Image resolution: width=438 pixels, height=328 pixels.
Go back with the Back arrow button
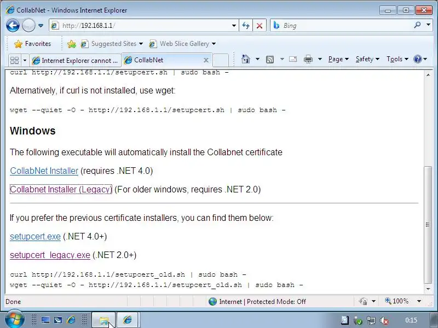coord(13,26)
